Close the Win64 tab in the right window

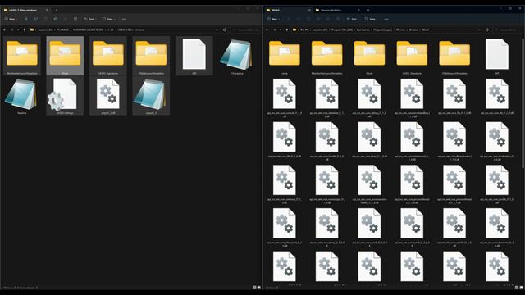(x=309, y=10)
